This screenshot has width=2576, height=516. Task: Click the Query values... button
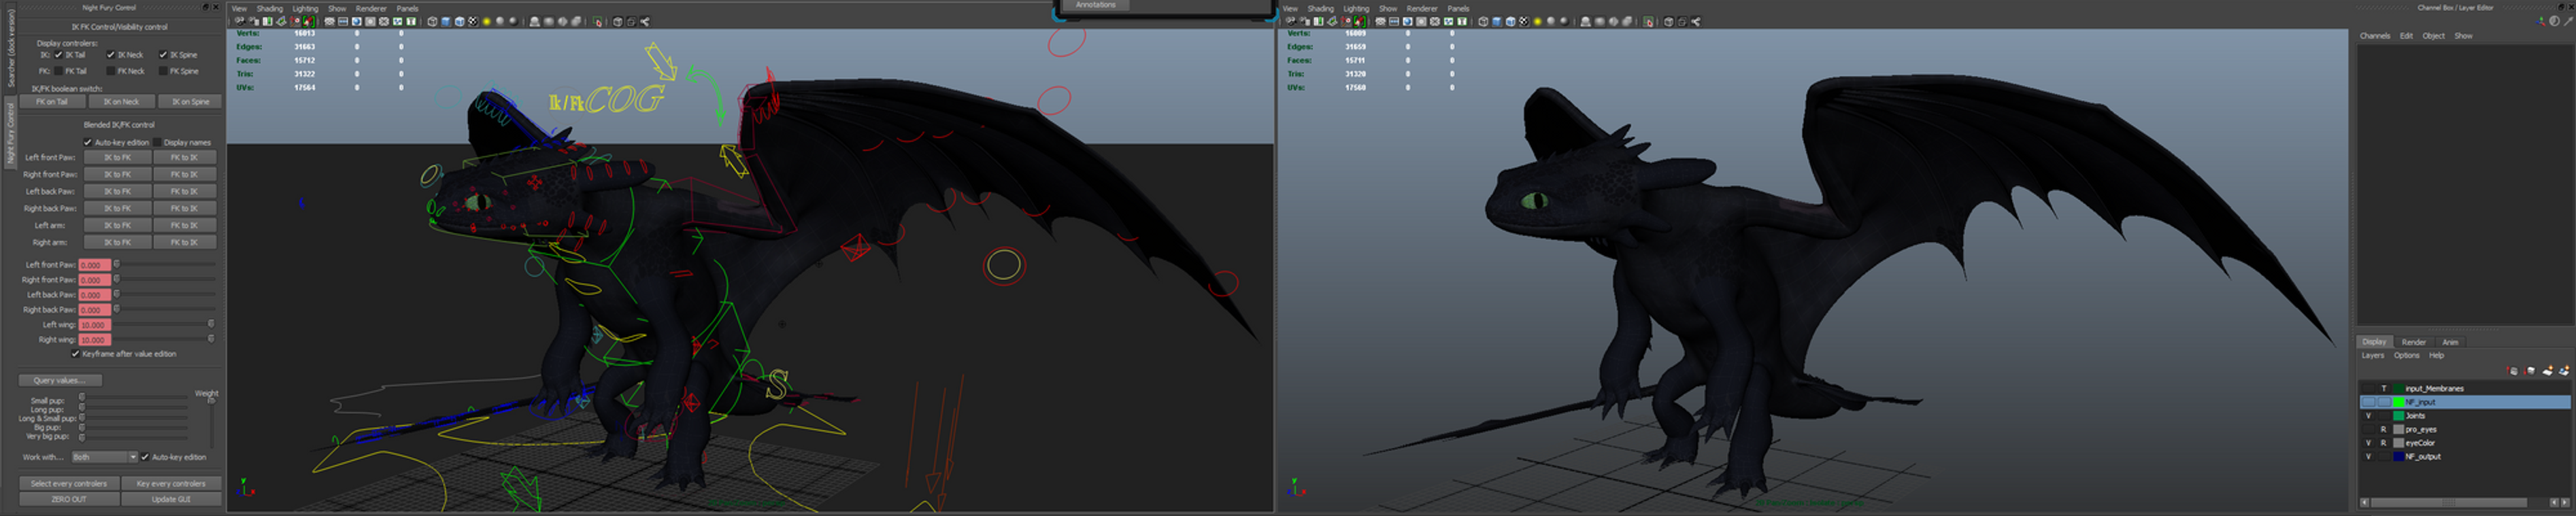(x=60, y=381)
